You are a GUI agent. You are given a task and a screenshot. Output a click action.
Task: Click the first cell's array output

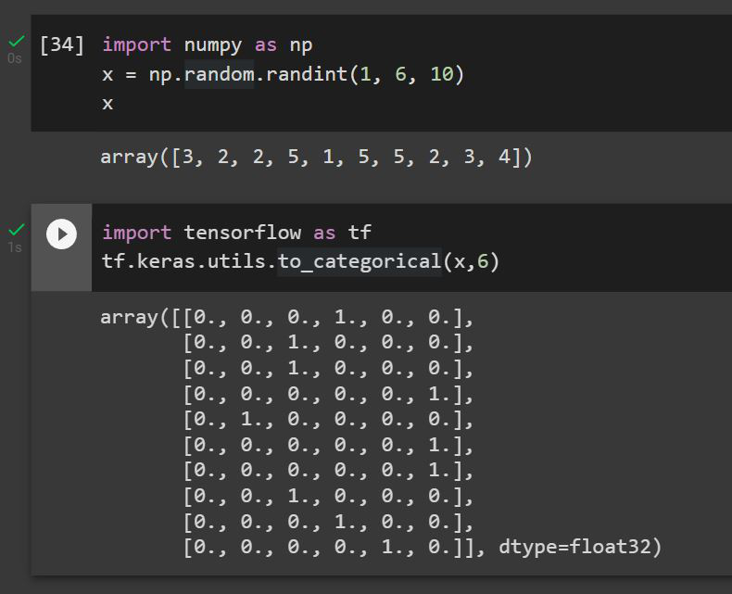pos(316,157)
